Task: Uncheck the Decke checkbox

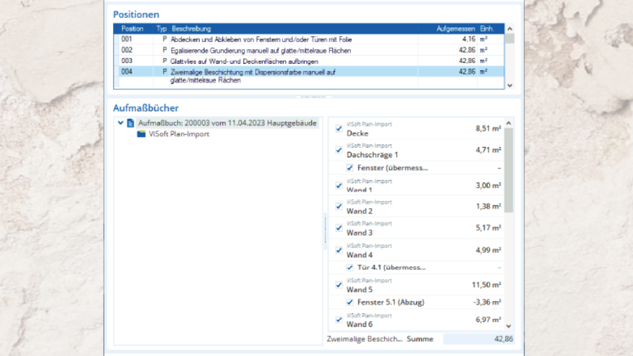Action: click(339, 129)
